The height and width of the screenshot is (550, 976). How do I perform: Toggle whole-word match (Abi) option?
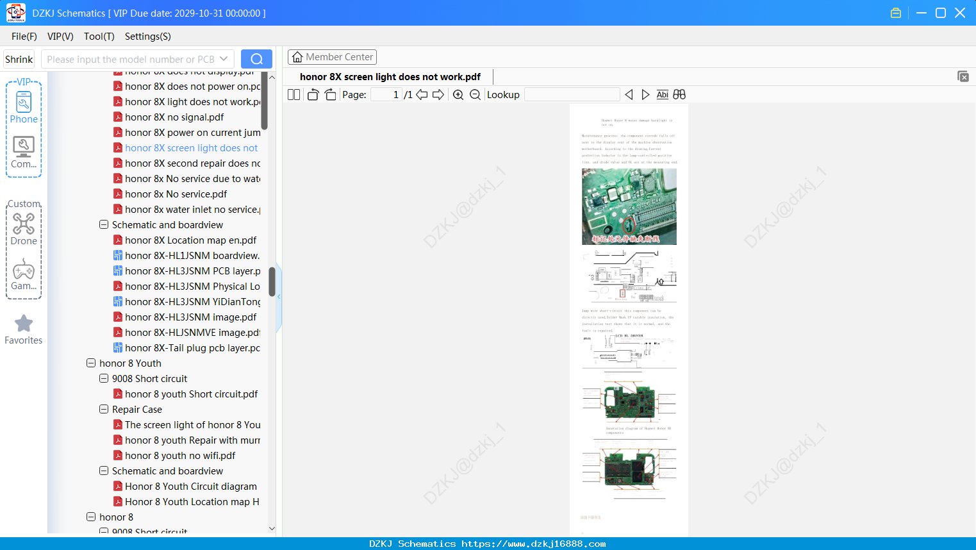(x=663, y=95)
